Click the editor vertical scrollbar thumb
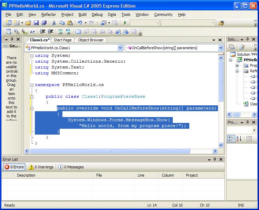 coord(221,81)
